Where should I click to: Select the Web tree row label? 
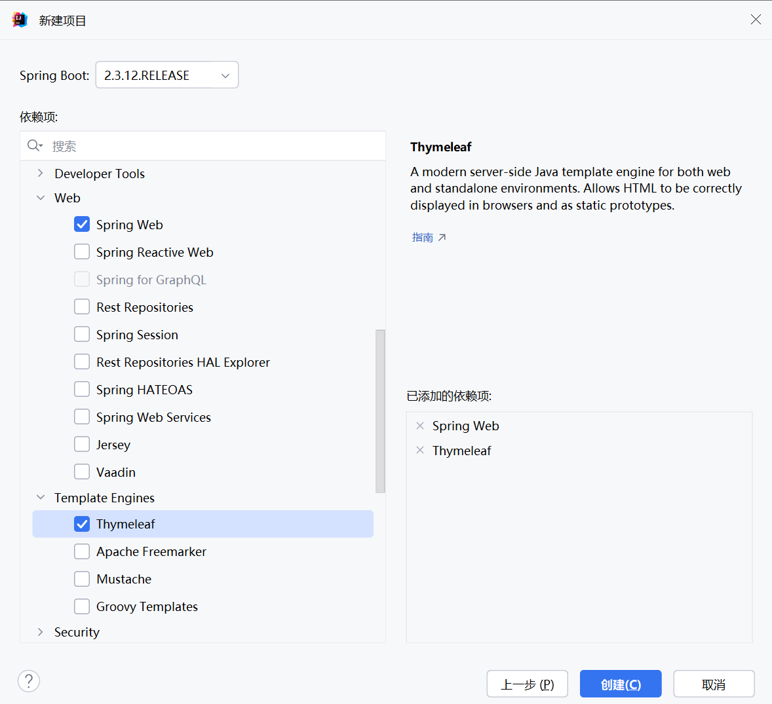pyautogui.click(x=68, y=198)
